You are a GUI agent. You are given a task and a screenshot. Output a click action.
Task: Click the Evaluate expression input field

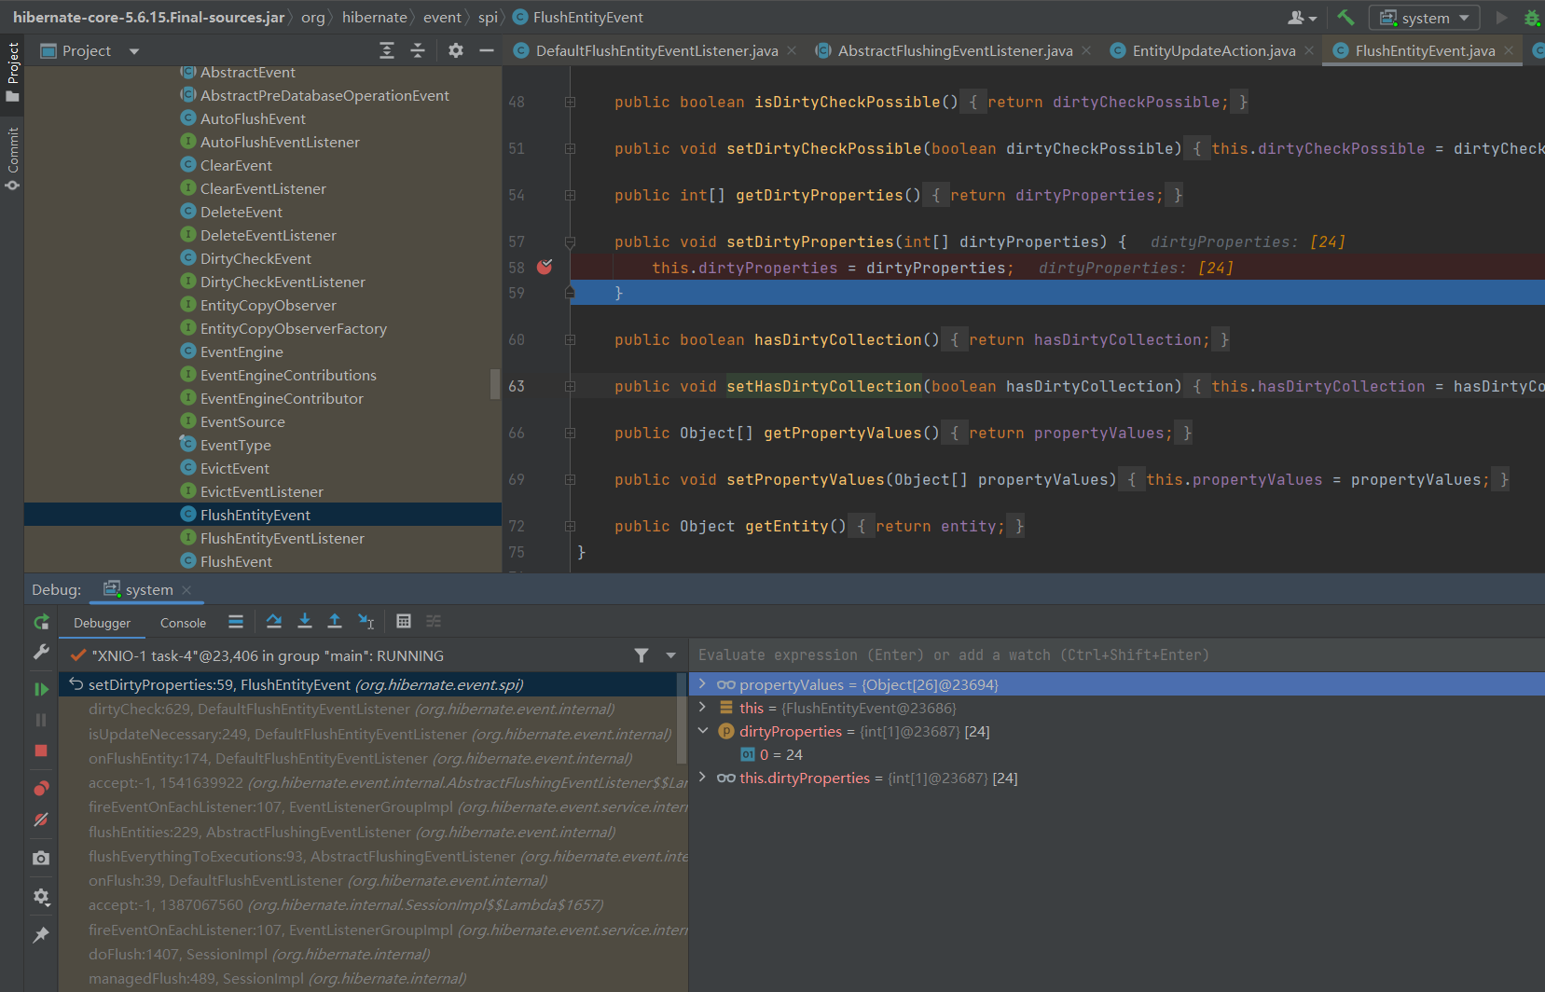pyautogui.click(x=1116, y=654)
